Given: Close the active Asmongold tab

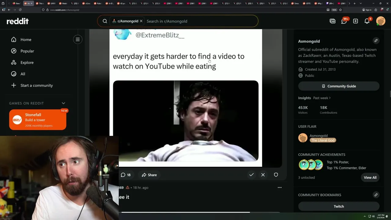Looking at the screenshot, I should coord(31,3).
